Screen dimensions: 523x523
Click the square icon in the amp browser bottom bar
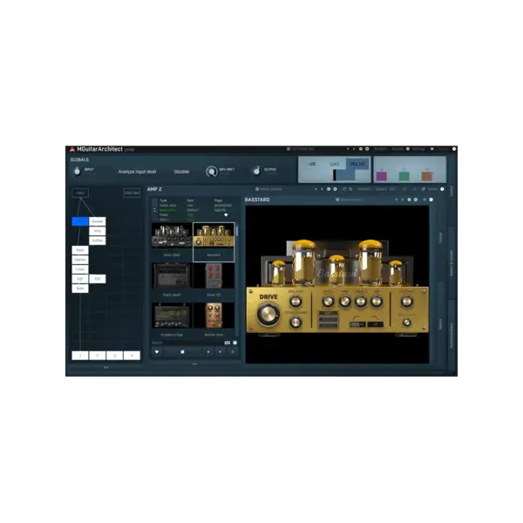[x=182, y=351]
